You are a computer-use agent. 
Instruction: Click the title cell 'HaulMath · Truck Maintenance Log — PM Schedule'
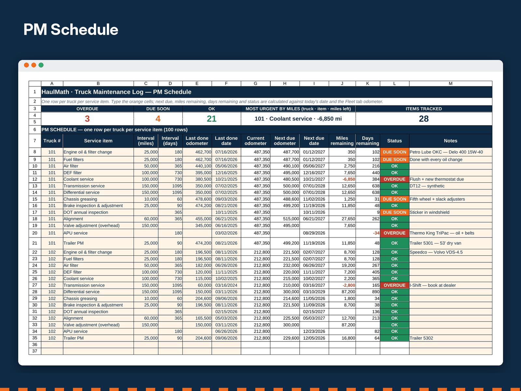tap(267, 92)
